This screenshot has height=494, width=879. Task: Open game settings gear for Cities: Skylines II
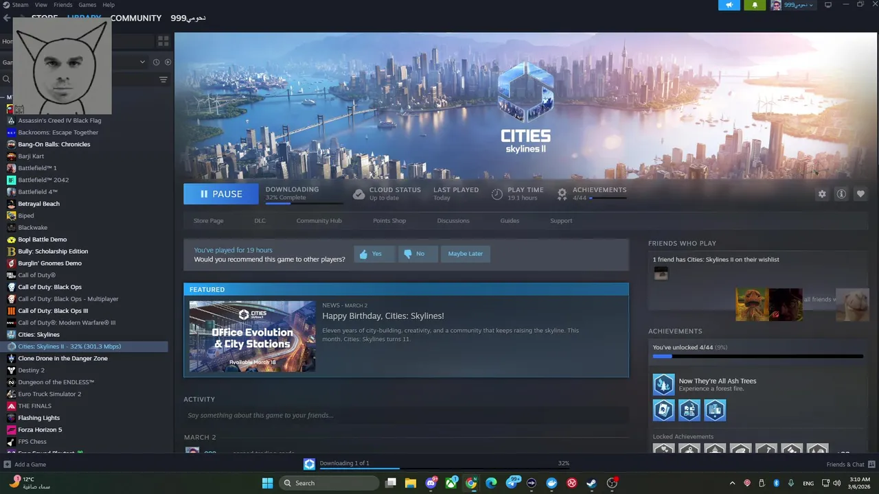click(x=822, y=194)
